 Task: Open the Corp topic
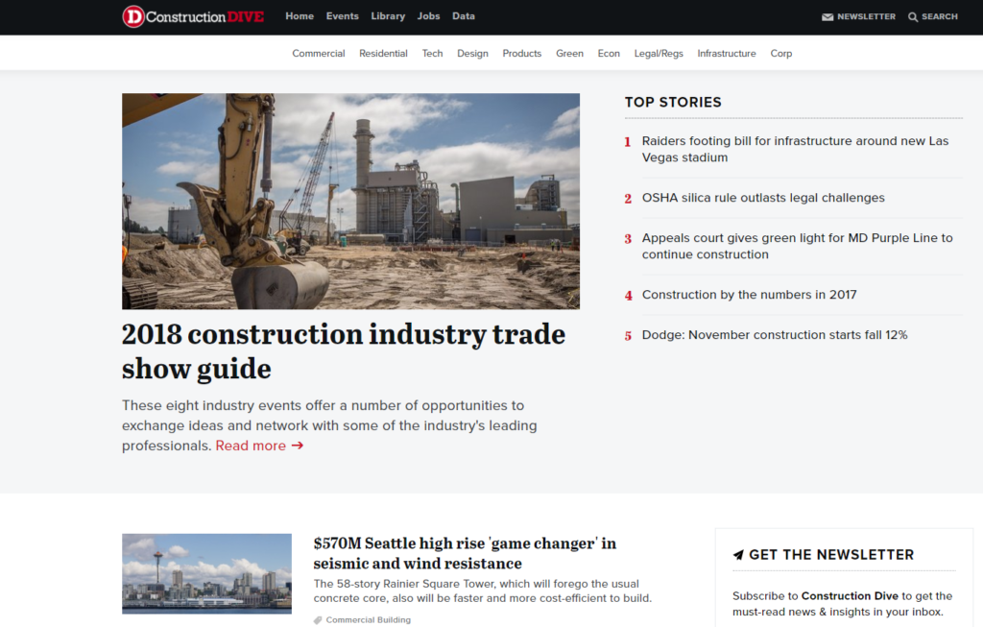781,54
